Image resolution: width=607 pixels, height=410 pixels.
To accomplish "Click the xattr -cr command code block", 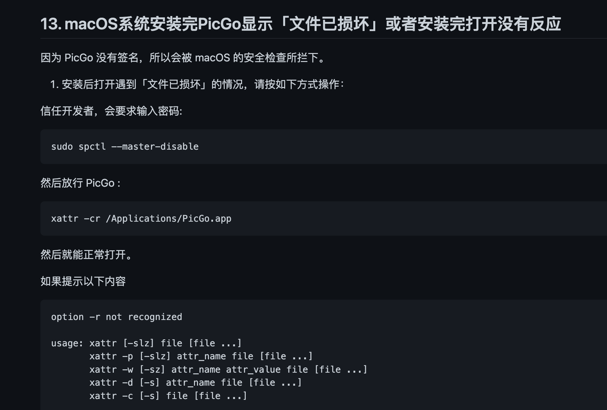I will click(x=324, y=219).
